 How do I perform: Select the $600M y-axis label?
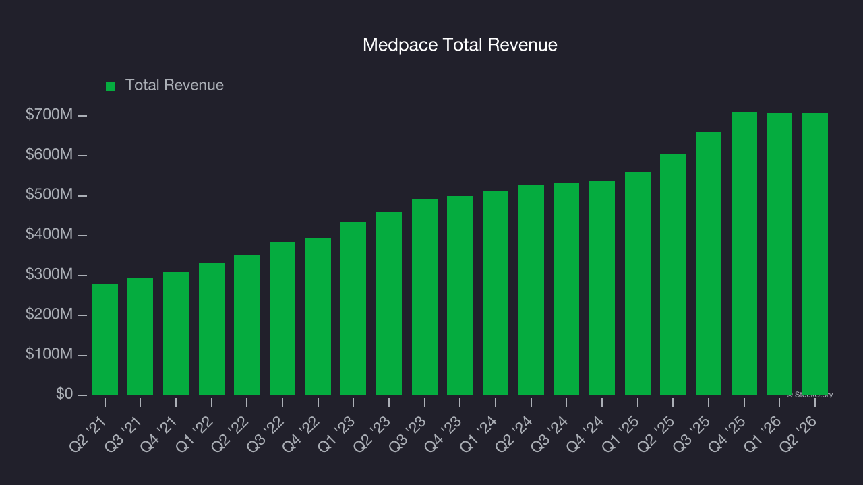(x=49, y=155)
